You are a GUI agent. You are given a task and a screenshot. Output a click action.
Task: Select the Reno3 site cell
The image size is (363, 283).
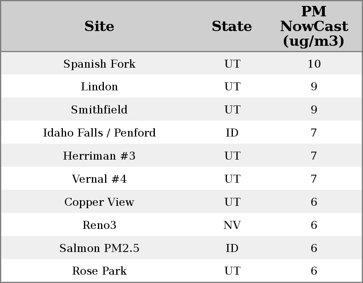click(x=100, y=225)
